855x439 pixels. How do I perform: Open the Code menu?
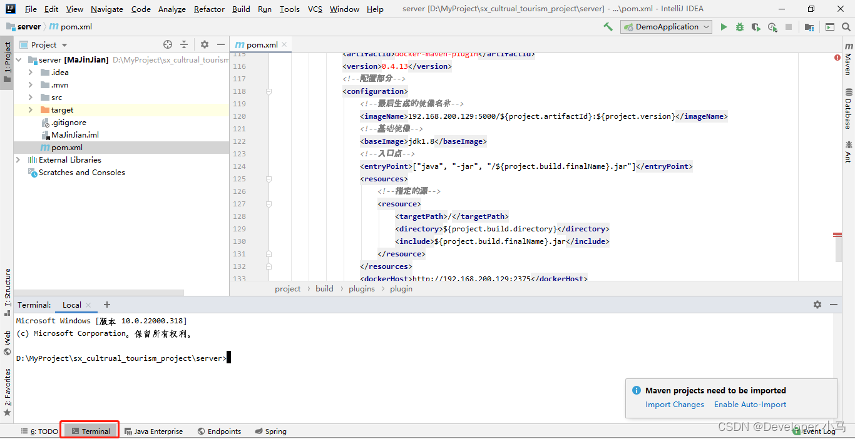(141, 9)
